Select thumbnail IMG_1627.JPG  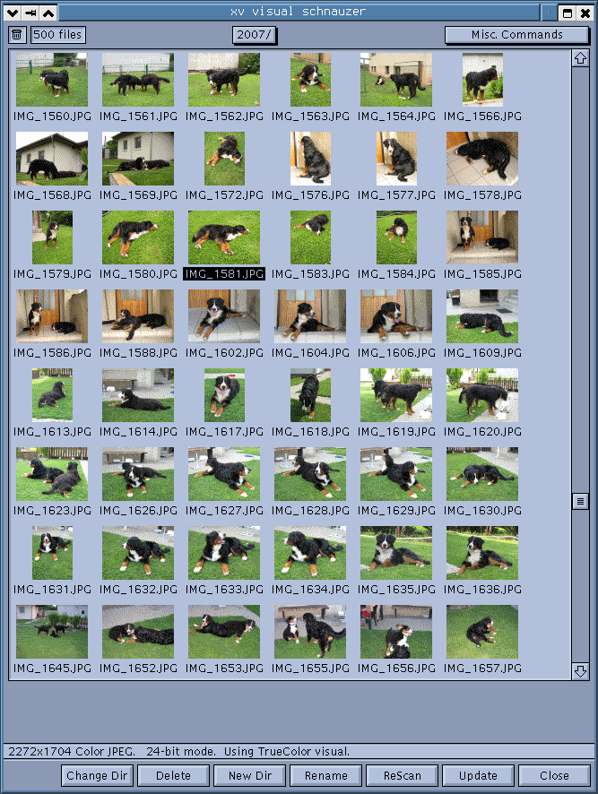(x=224, y=474)
